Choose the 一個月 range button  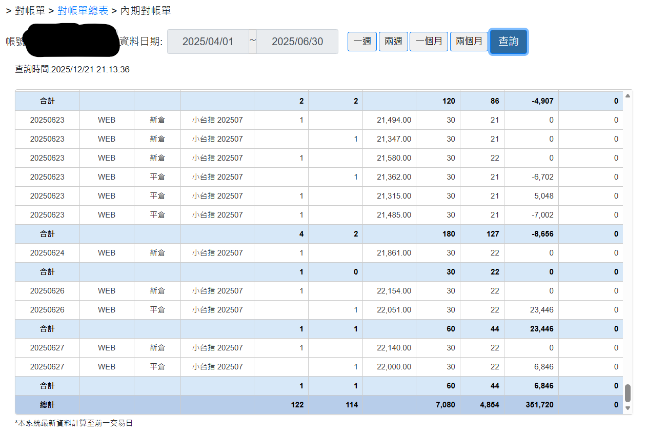point(429,42)
